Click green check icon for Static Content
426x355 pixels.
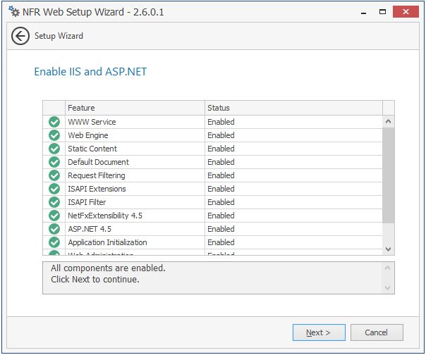[x=54, y=149]
